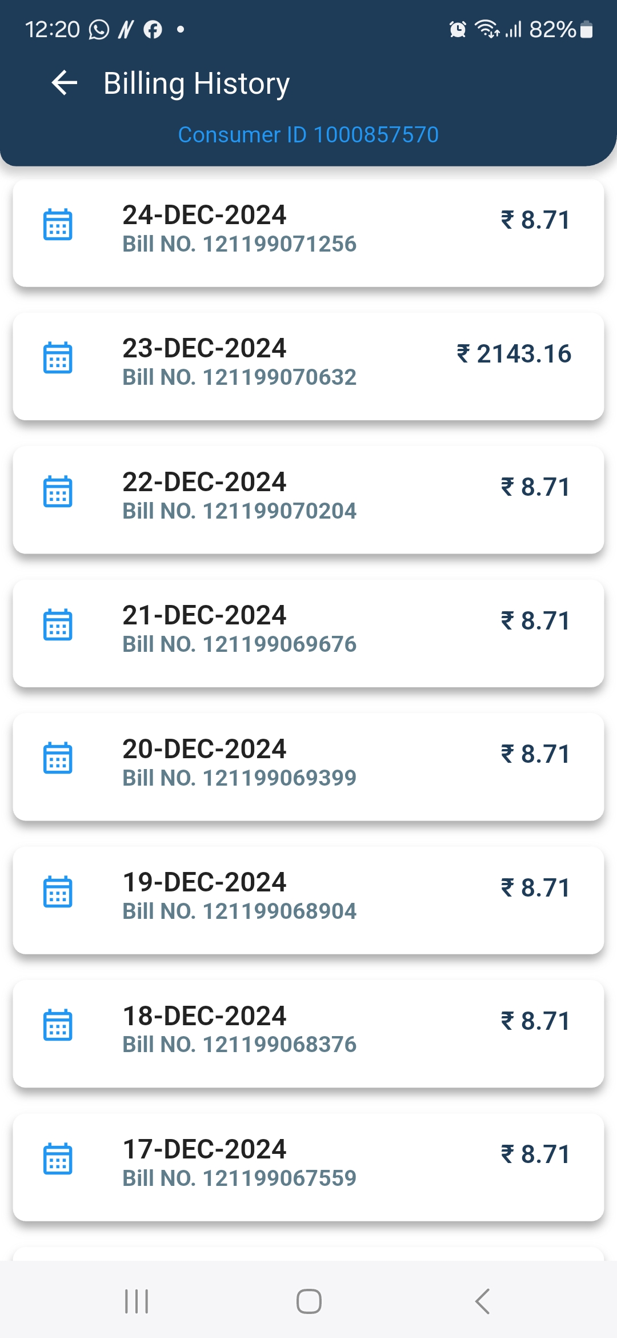Tap ₹ 8.71 amount for 18-DEC-2024
This screenshot has height=1338, width=617.
point(535,1021)
